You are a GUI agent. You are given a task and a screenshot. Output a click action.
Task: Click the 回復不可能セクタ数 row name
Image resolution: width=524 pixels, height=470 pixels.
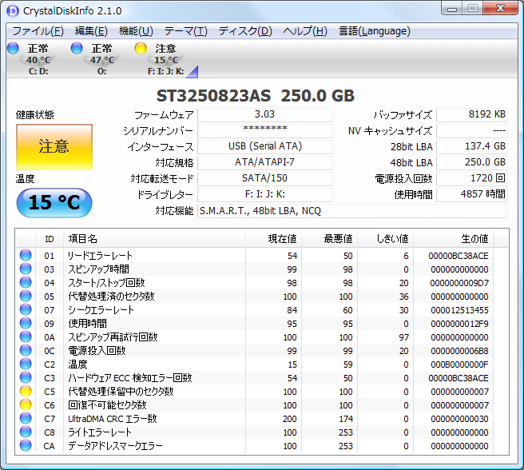[107, 405]
